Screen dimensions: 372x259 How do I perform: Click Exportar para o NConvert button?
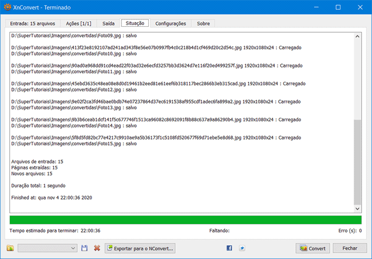(x=140, y=248)
